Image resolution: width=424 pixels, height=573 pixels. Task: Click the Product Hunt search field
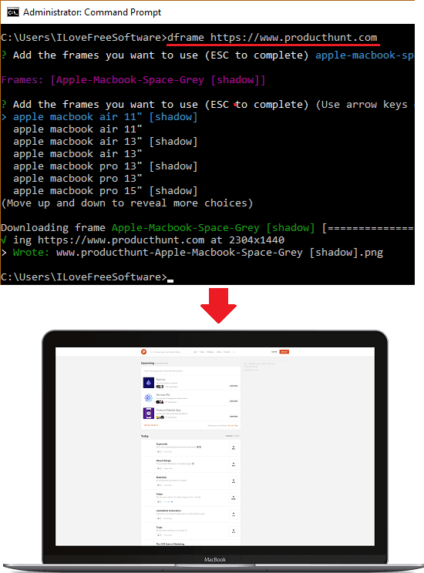point(170,351)
